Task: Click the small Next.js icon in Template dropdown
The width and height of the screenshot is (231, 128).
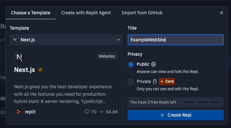Action: click(15, 40)
